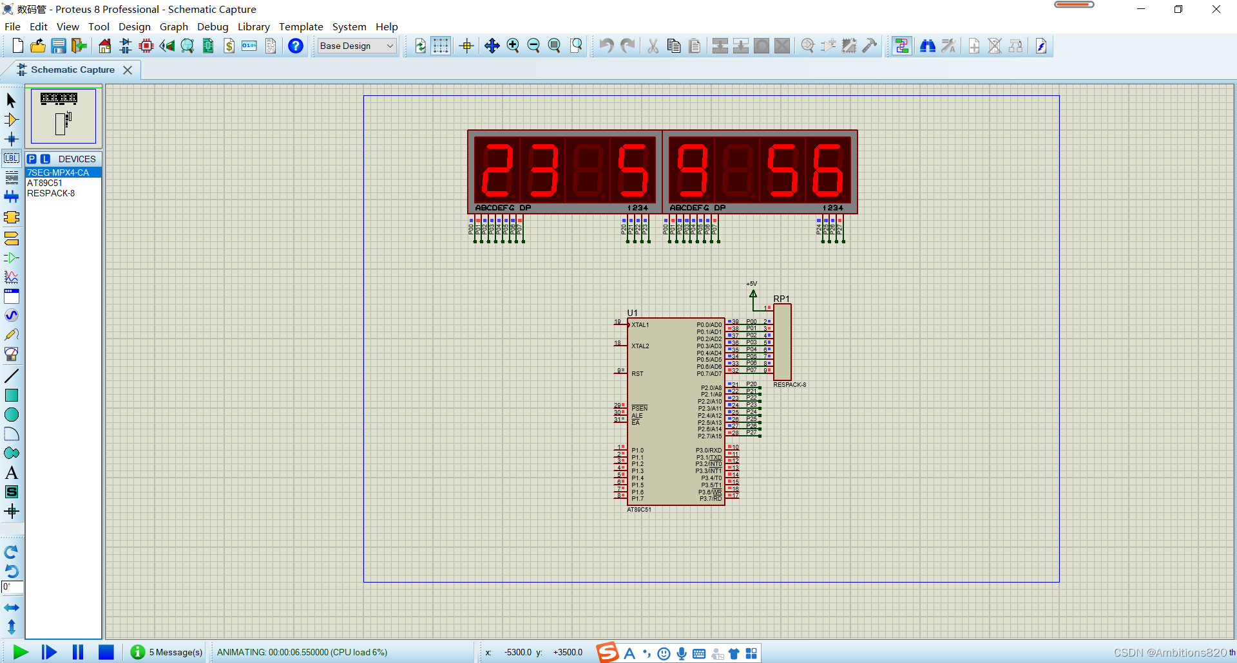
Task: Open the 5 Message(s) log
Action: [x=167, y=652]
